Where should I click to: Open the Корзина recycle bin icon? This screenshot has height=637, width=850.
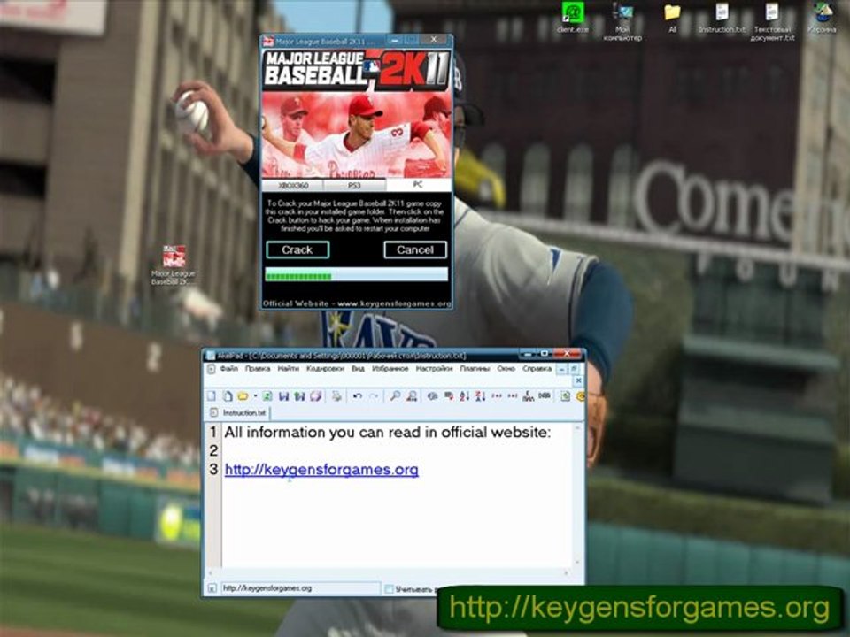pos(823,17)
